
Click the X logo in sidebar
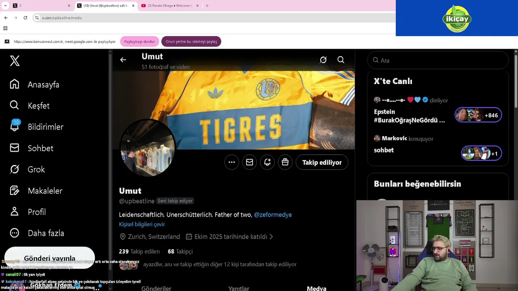click(15, 61)
